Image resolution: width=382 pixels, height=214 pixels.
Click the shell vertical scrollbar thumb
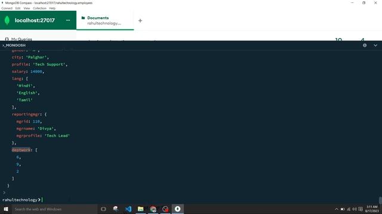pos(380,200)
